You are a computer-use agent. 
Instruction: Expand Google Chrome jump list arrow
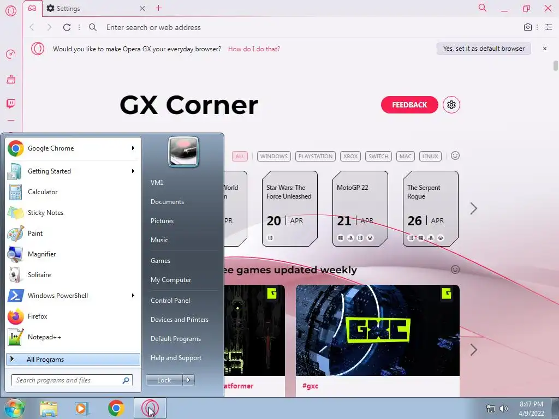[x=133, y=148]
